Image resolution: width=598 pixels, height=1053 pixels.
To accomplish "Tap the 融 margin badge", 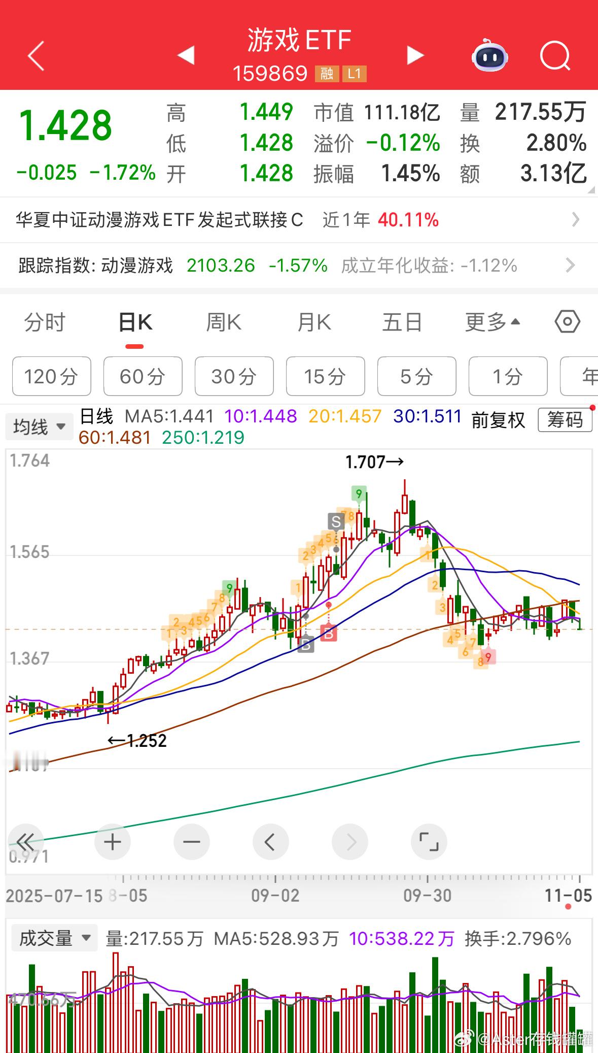I will click(x=327, y=74).
